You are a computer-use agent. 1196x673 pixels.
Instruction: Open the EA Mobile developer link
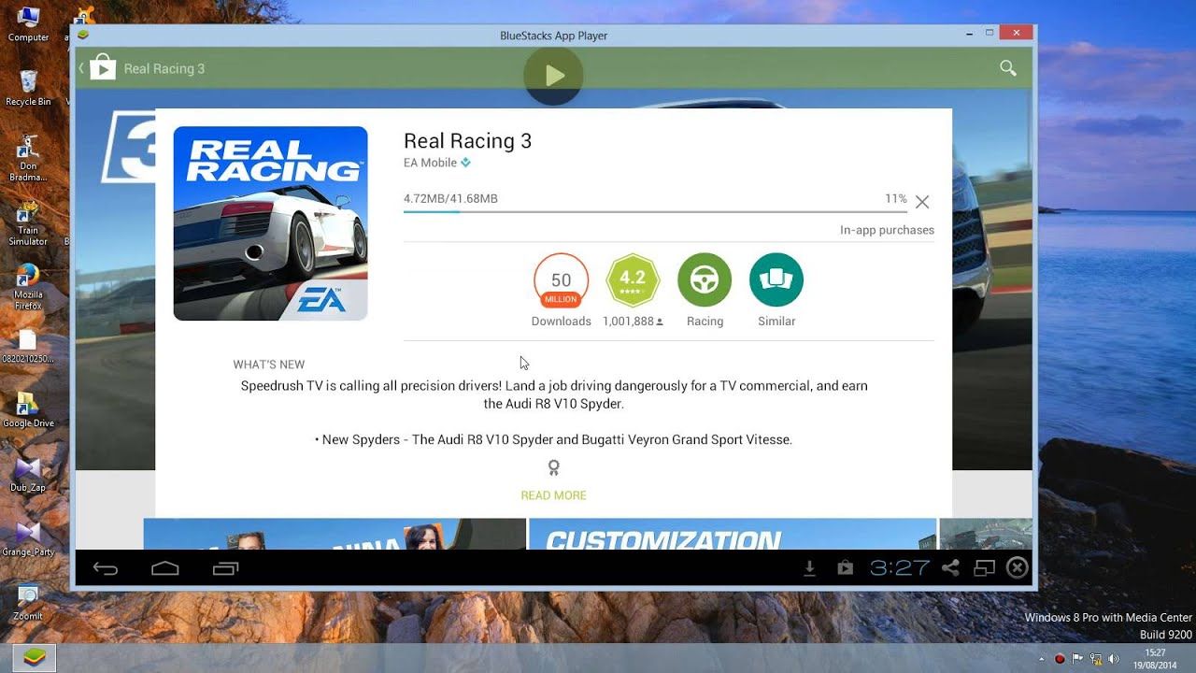[x=430, y=163]
